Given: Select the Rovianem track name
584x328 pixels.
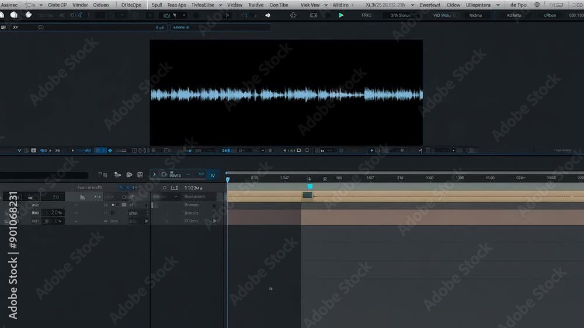Looking at the screenshot, I should point(194,197).
